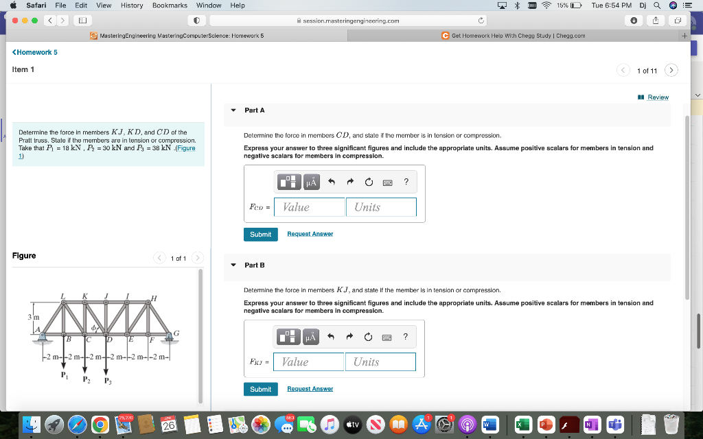Open help for Part A answer box
Screen dimensions: 703x439
pos(406,181)
